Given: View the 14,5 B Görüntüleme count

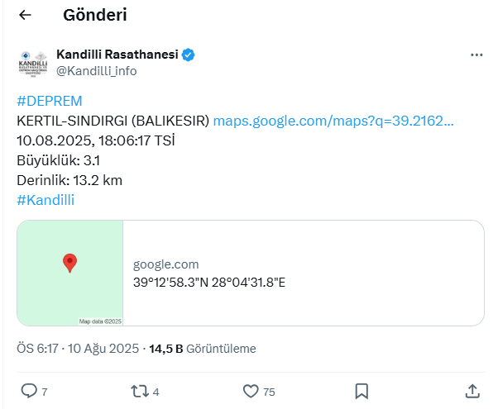Looking at the screenshot, I should tap(203, 349).
